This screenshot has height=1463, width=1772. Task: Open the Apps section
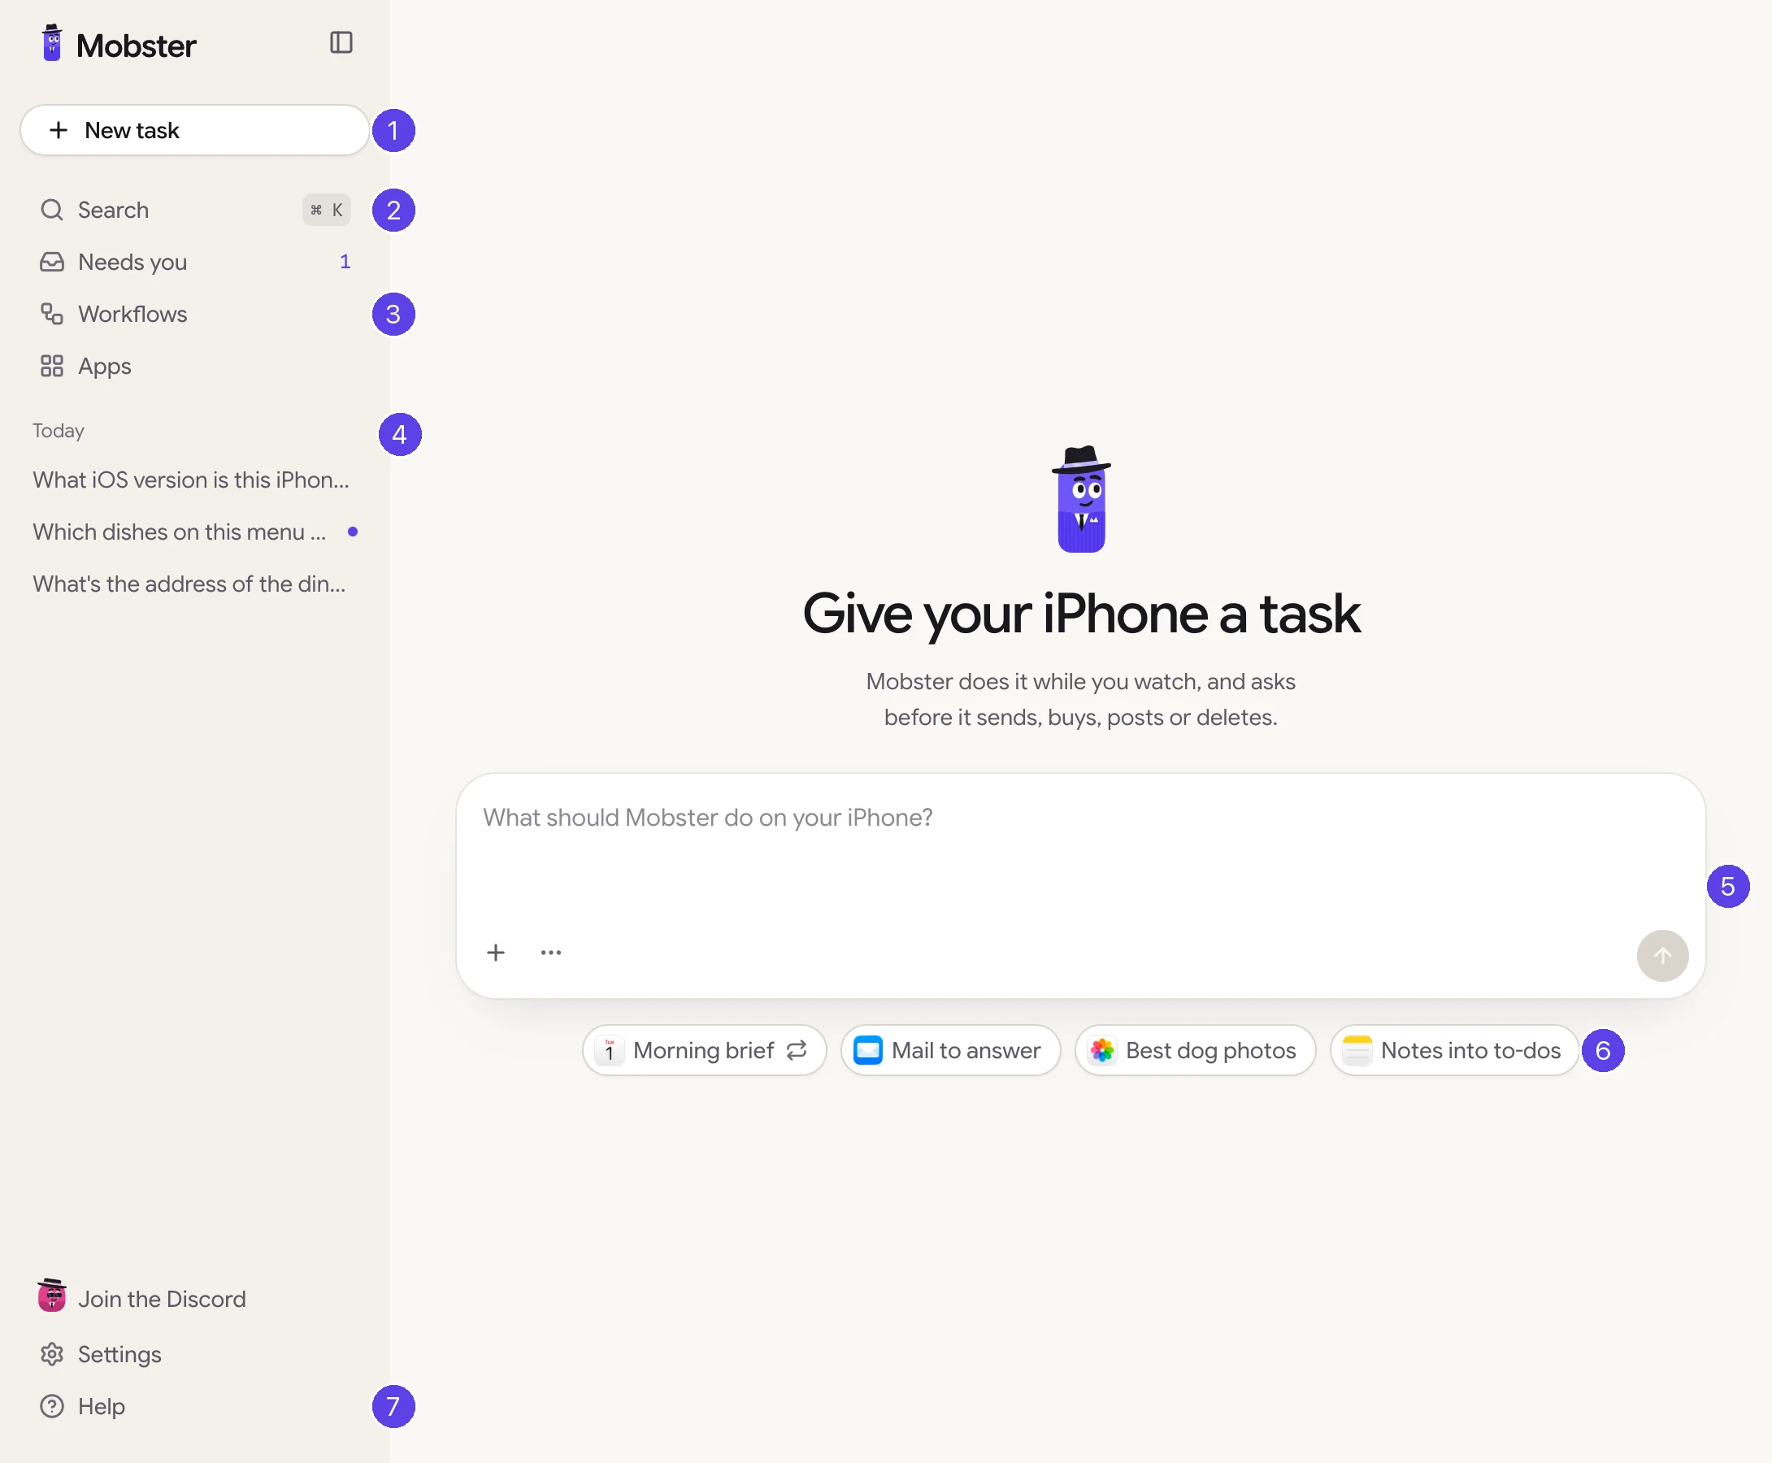[x=194, y=367]
